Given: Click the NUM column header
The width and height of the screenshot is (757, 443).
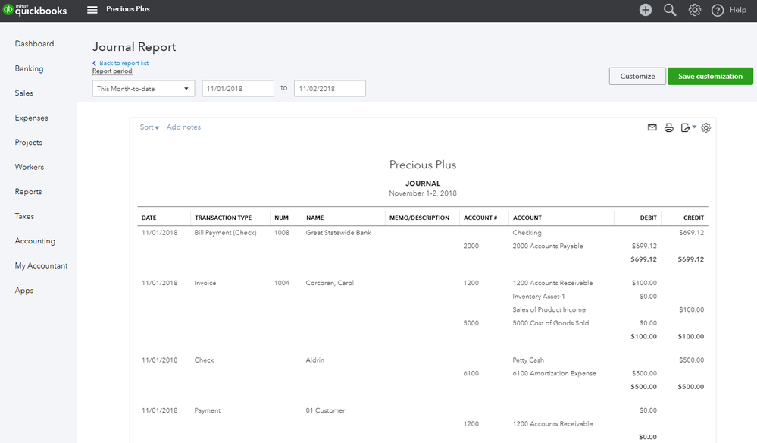Looking at the screenshot, I should (x=281, y=218).
